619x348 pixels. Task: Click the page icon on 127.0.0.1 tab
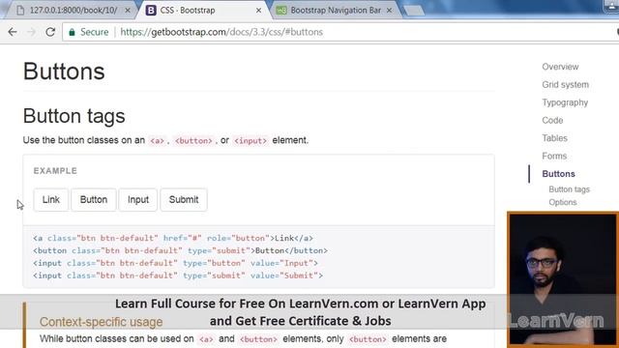click(20, 11)
